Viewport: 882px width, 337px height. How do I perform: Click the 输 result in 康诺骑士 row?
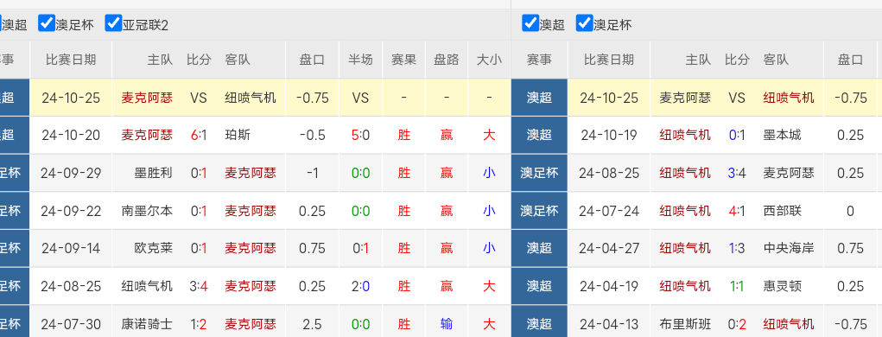coord(447,324)
